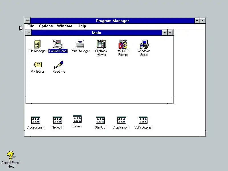Open the Help menu
The width and height of the screenshot is (228, 171).
coord(82,26)
